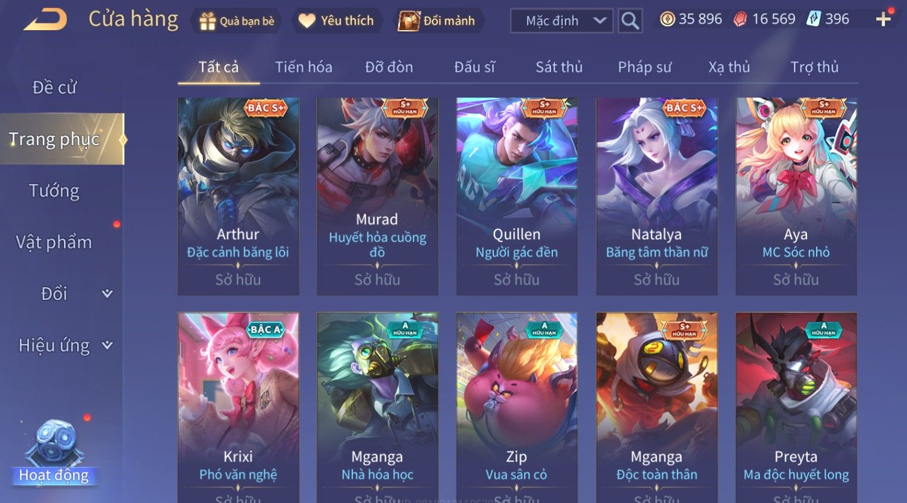The image size is (907, 503).
Task: Switch to the Pháp sư tab
Action: (644, 67)
